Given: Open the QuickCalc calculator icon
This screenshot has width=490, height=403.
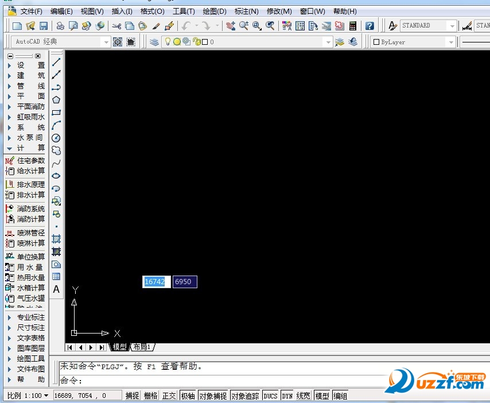Looking at the screenshot, I should pyautogui.click(x=353, y=26).
